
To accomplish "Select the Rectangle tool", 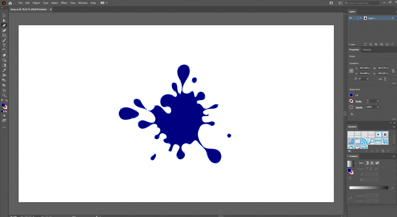I will tap(4, 36).
